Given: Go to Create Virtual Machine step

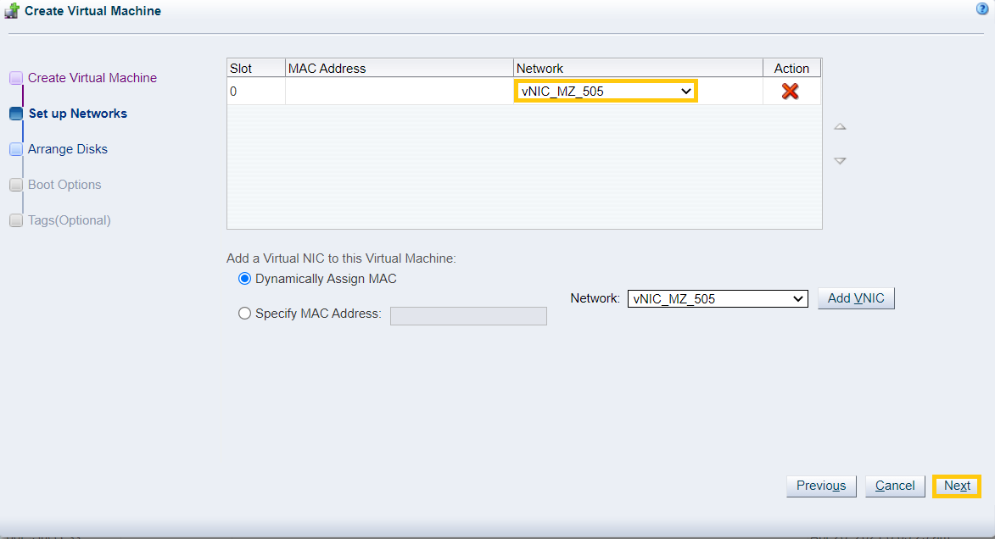Looking at the screenshot, I should pyautogui.click(x=92, y=78).
